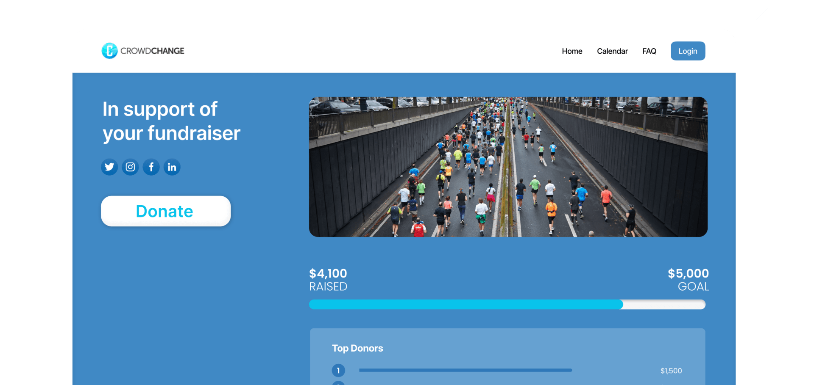This screenshot has height=385, width=814.
Task: Click the CrowdChange logo
Action: coord(142,51)
